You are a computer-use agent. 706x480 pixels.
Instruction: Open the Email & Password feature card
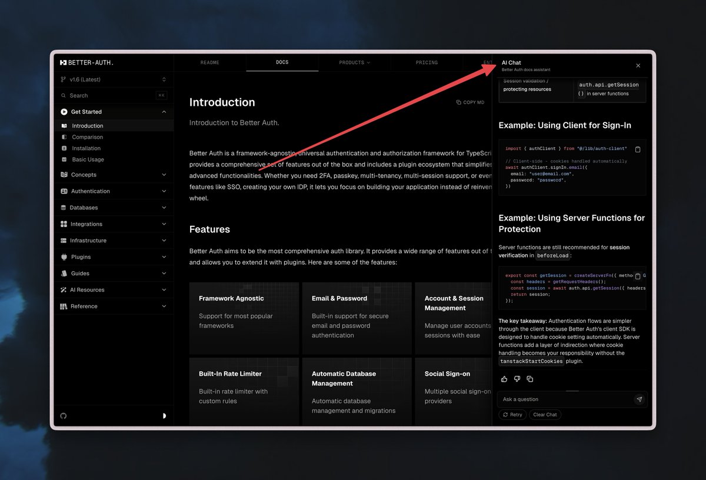click(357, 318)
